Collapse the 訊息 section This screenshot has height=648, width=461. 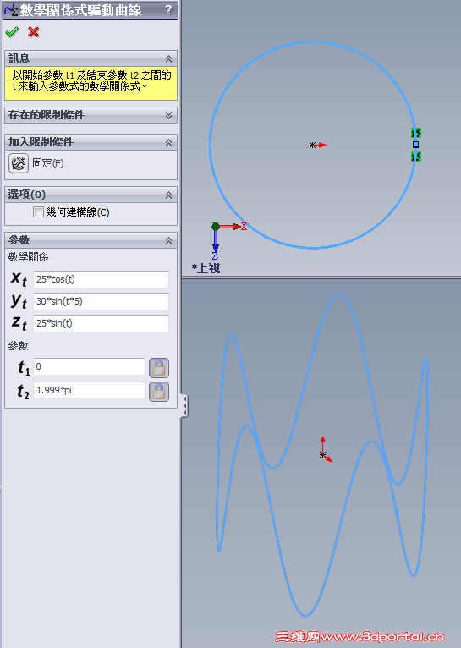pos(168,58)
